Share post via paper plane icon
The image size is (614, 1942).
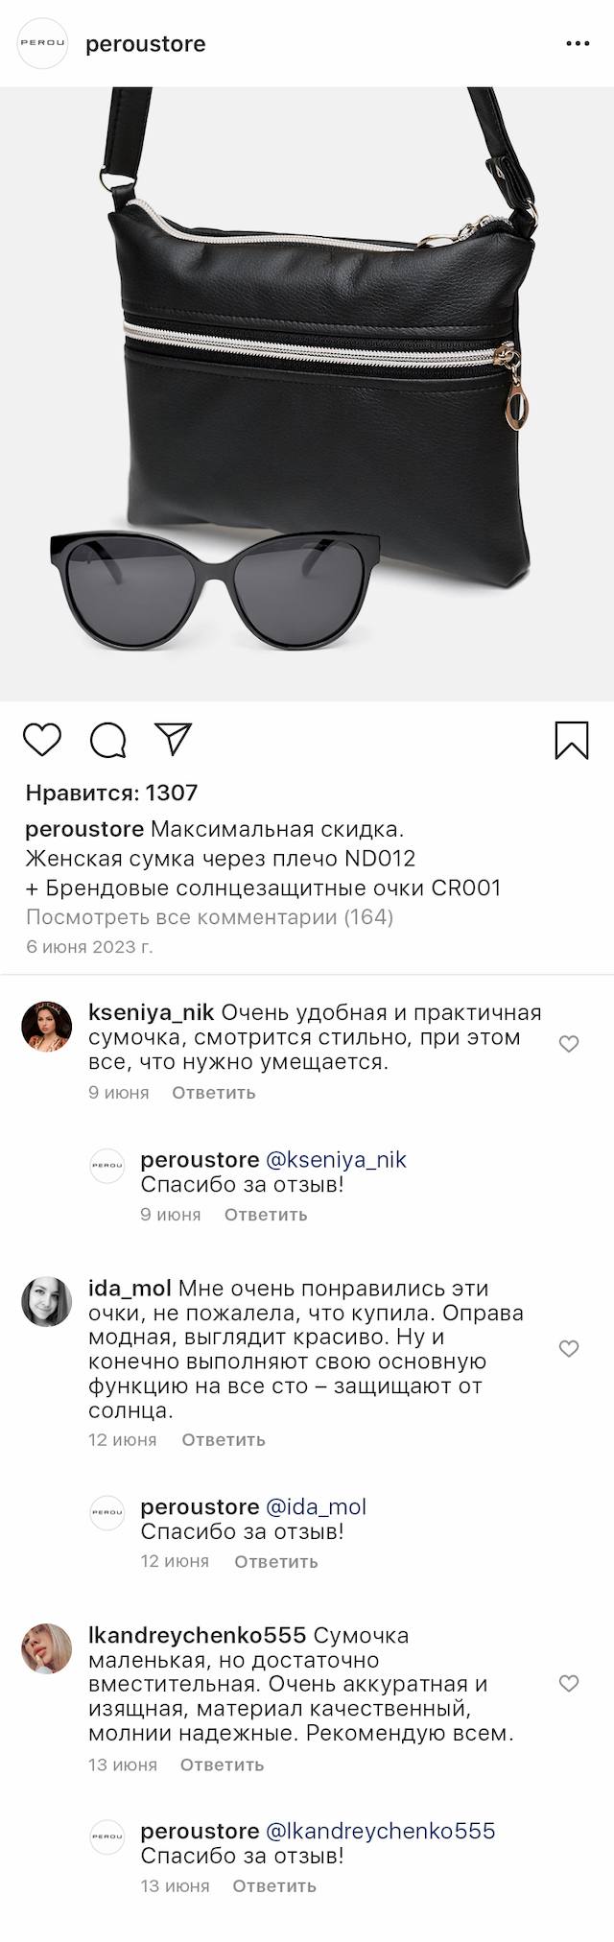[174, 739]
